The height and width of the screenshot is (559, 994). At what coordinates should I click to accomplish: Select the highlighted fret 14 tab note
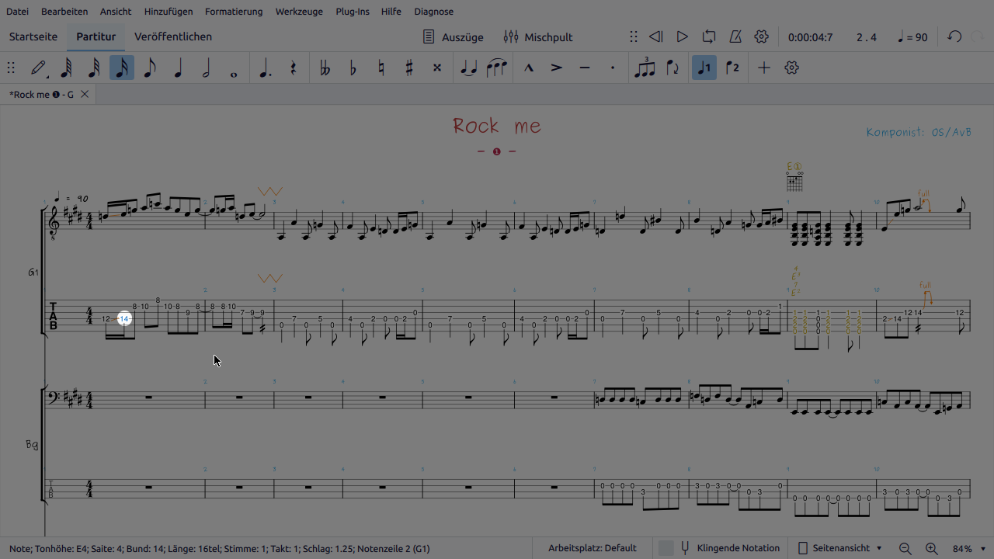(x=124, y=319)
